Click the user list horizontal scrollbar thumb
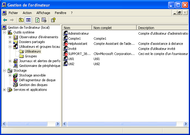 coord(122,124)
